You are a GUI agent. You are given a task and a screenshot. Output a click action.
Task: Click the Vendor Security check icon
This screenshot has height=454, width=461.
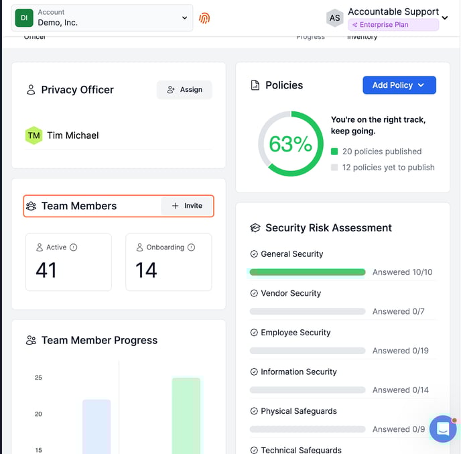click(x=254, y=293)
